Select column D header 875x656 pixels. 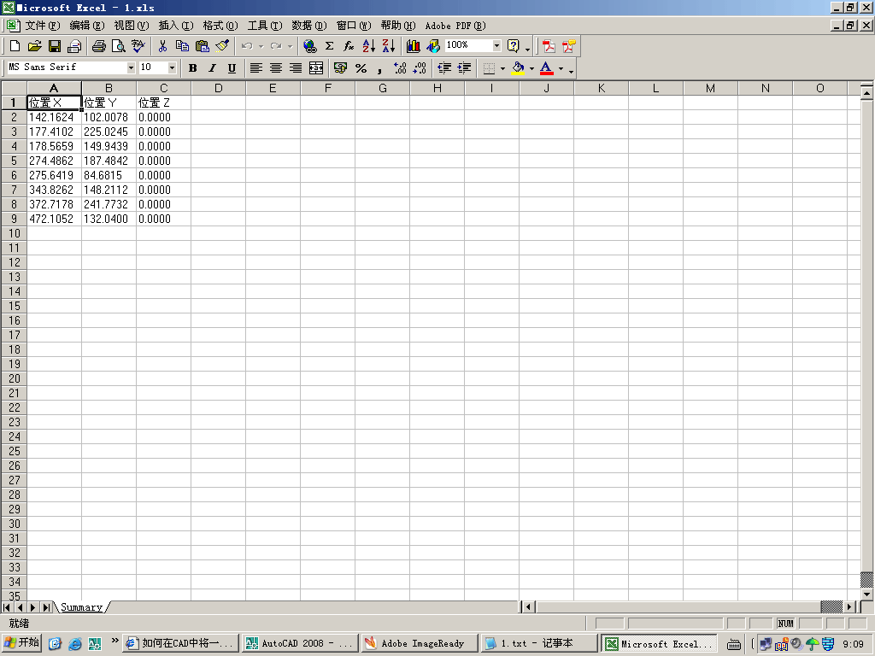point(218,88)
